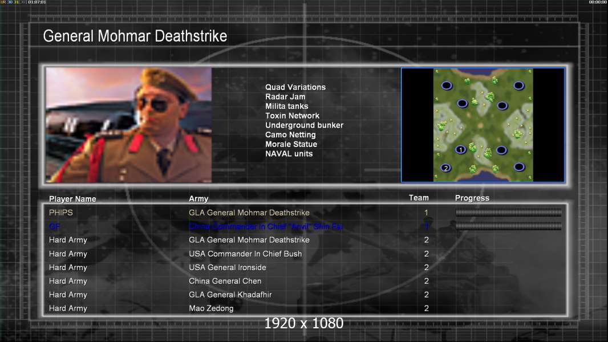The width and height of the screenshot is (608, 342).
Task: Click player name 'PHIPS'
Action: 61,213
